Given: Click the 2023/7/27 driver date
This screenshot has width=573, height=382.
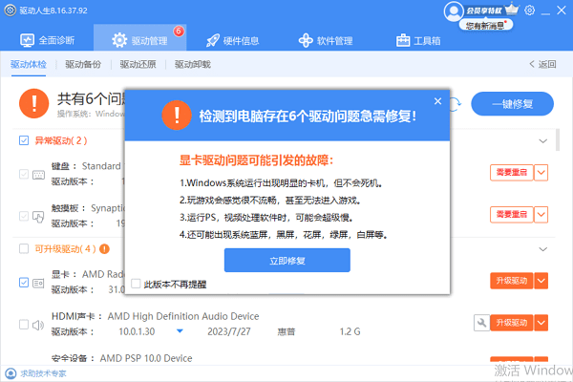Looking at the screenshot, I should (x=229, y=331).
